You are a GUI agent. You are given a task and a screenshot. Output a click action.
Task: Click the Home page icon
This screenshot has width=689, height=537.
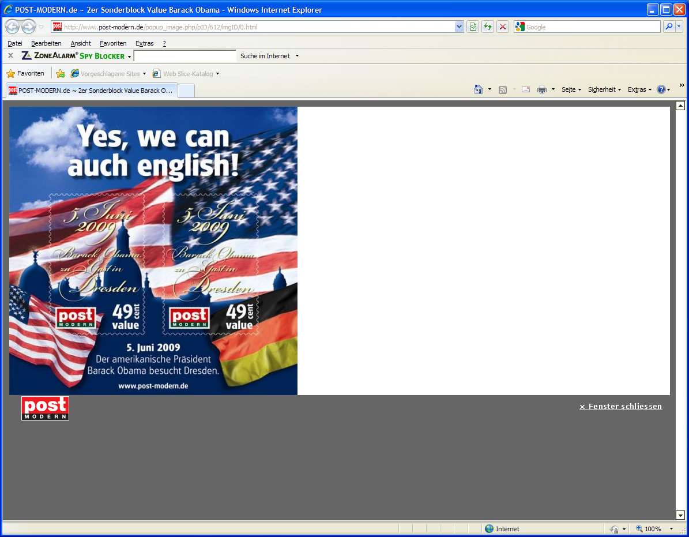coord(479,89)
